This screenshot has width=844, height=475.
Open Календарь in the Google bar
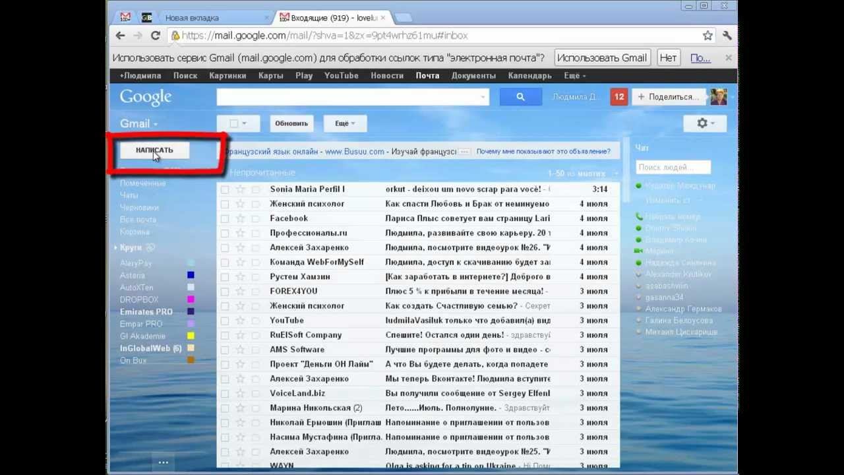[530, 76]
